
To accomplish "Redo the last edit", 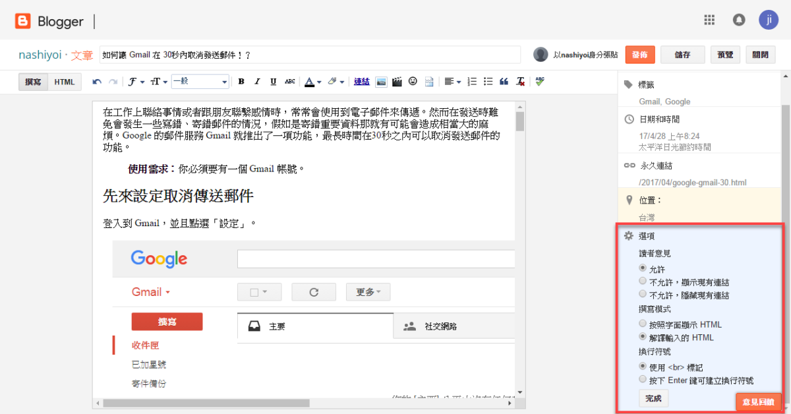I will 113,82.
